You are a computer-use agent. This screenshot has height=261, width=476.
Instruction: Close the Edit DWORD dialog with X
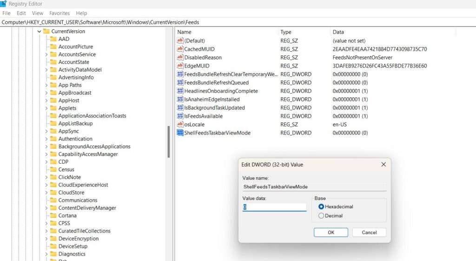click(383, 165)
